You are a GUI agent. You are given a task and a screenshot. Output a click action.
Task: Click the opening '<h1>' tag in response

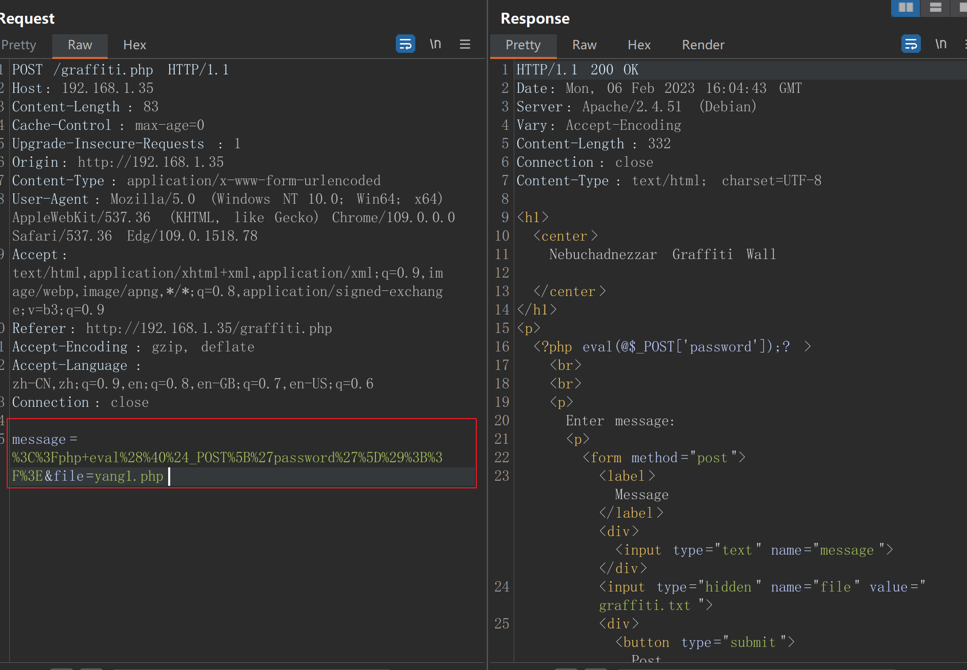coord(533,218)
